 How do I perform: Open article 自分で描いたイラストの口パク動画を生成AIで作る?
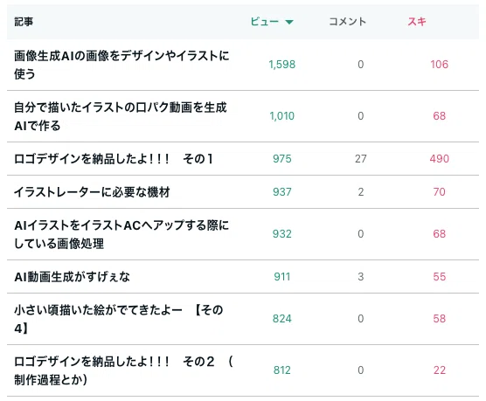tap(121, 116)
